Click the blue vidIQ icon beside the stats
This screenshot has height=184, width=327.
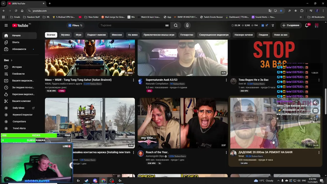coord(262,25)
